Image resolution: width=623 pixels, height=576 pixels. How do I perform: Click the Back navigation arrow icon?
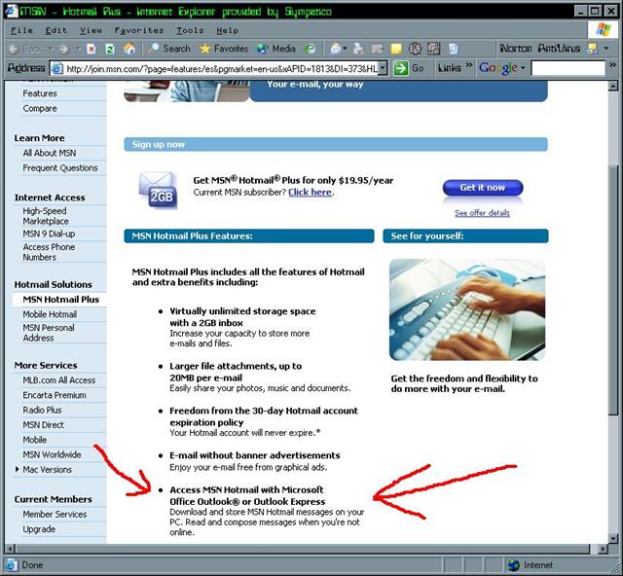tap(13, 49)
